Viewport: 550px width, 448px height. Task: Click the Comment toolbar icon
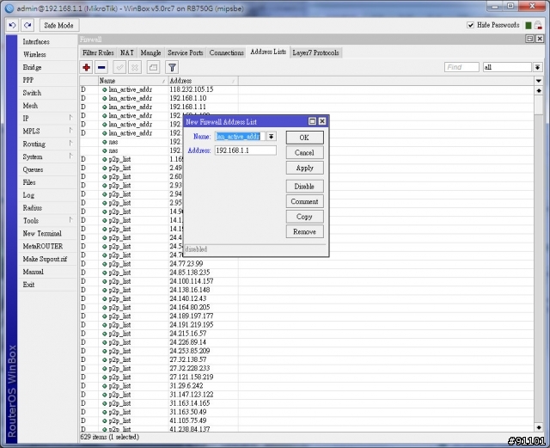[x=153, y=67]
